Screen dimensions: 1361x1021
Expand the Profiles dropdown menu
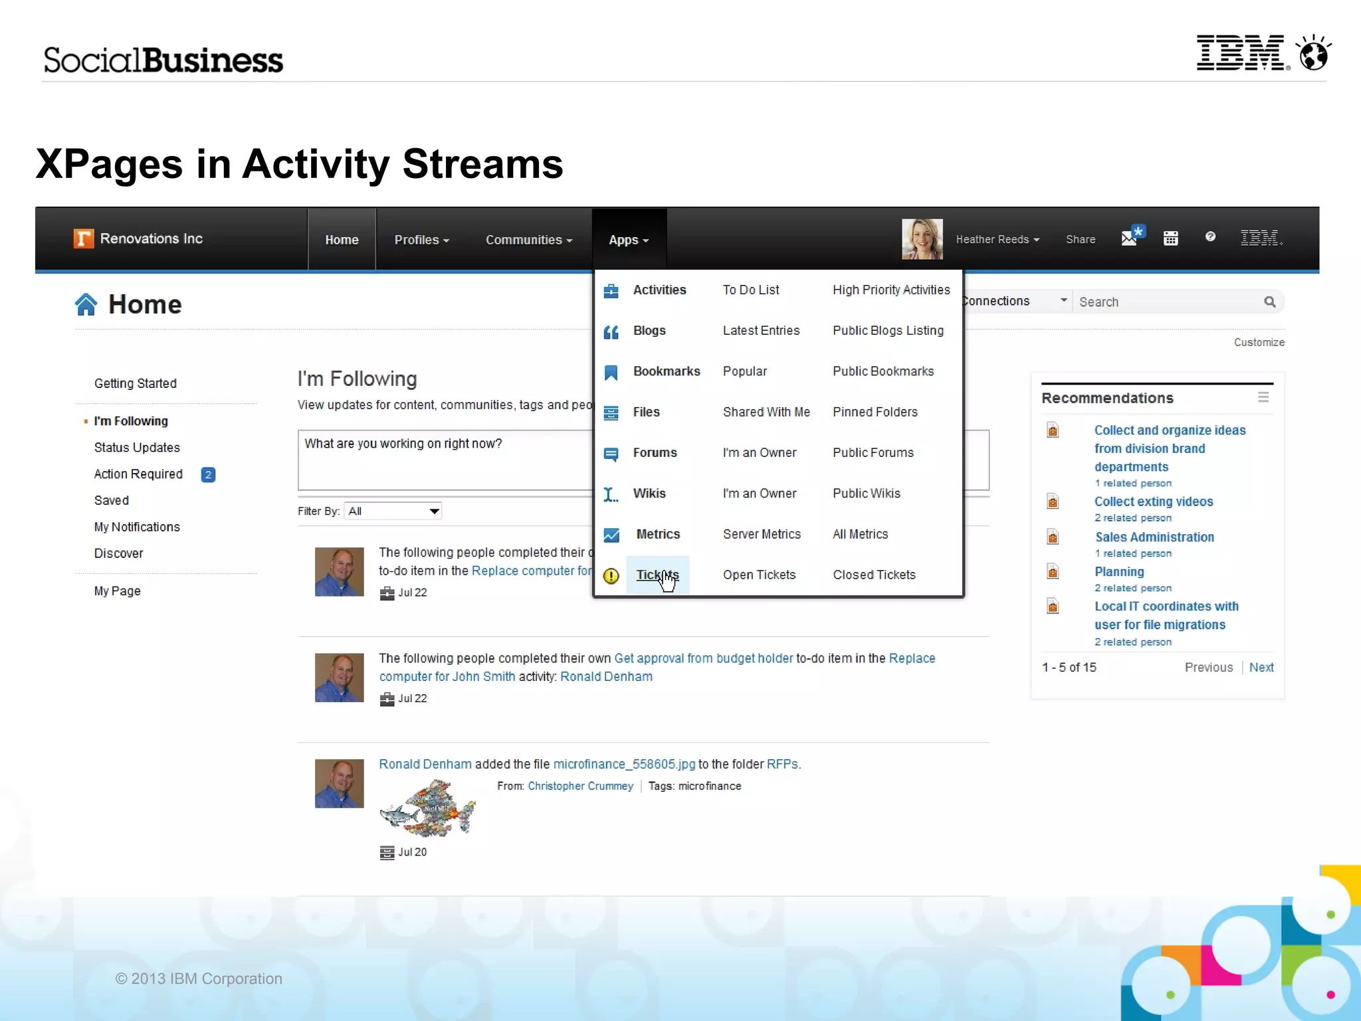422,240
